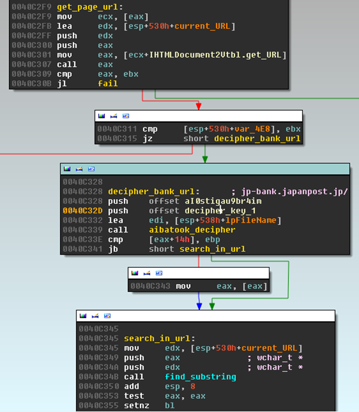359x412 pixels.
Task: Click group-nodes icon in the search_in_url node header
Action: pyautogui.click(x=107, y=316)
